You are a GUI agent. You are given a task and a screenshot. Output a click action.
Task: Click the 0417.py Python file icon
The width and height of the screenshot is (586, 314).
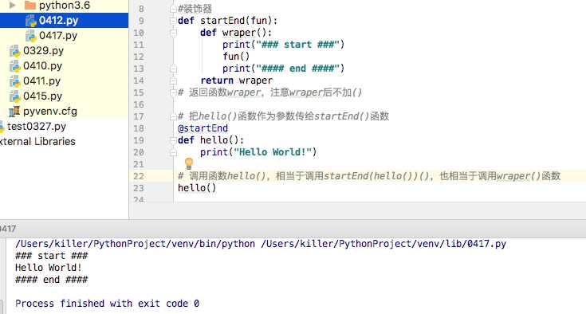click(x=30, y=36)
